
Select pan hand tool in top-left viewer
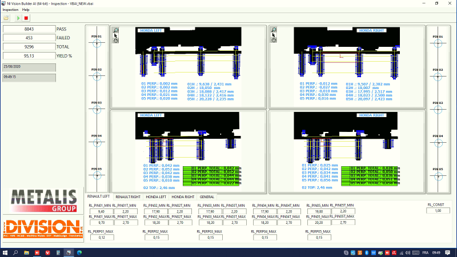click(x=115, y=40)
